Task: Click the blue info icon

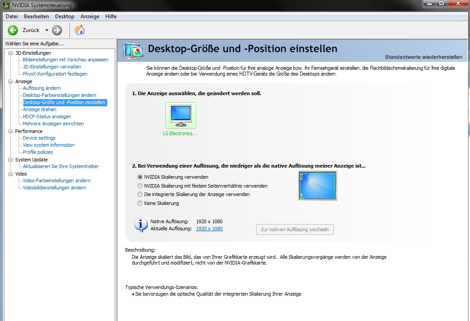Action: click(x=141, y=225)
